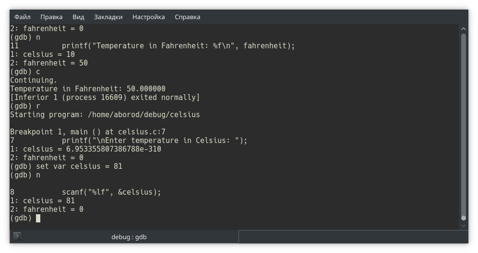Viewport: 478px width, 253px height.
Task: Click the 'Continuing.' output line
Action: [34, 80]
